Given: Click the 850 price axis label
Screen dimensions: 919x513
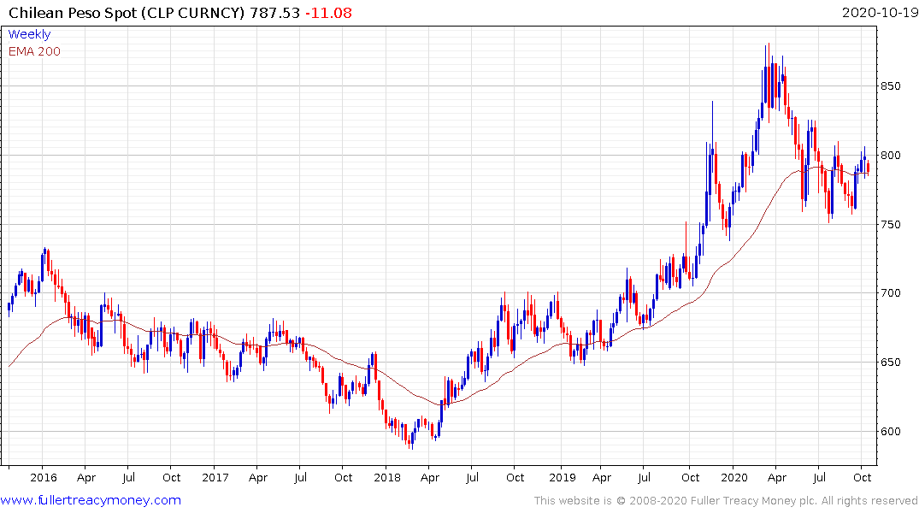Looking at the screenshot, I should point(890,86).
